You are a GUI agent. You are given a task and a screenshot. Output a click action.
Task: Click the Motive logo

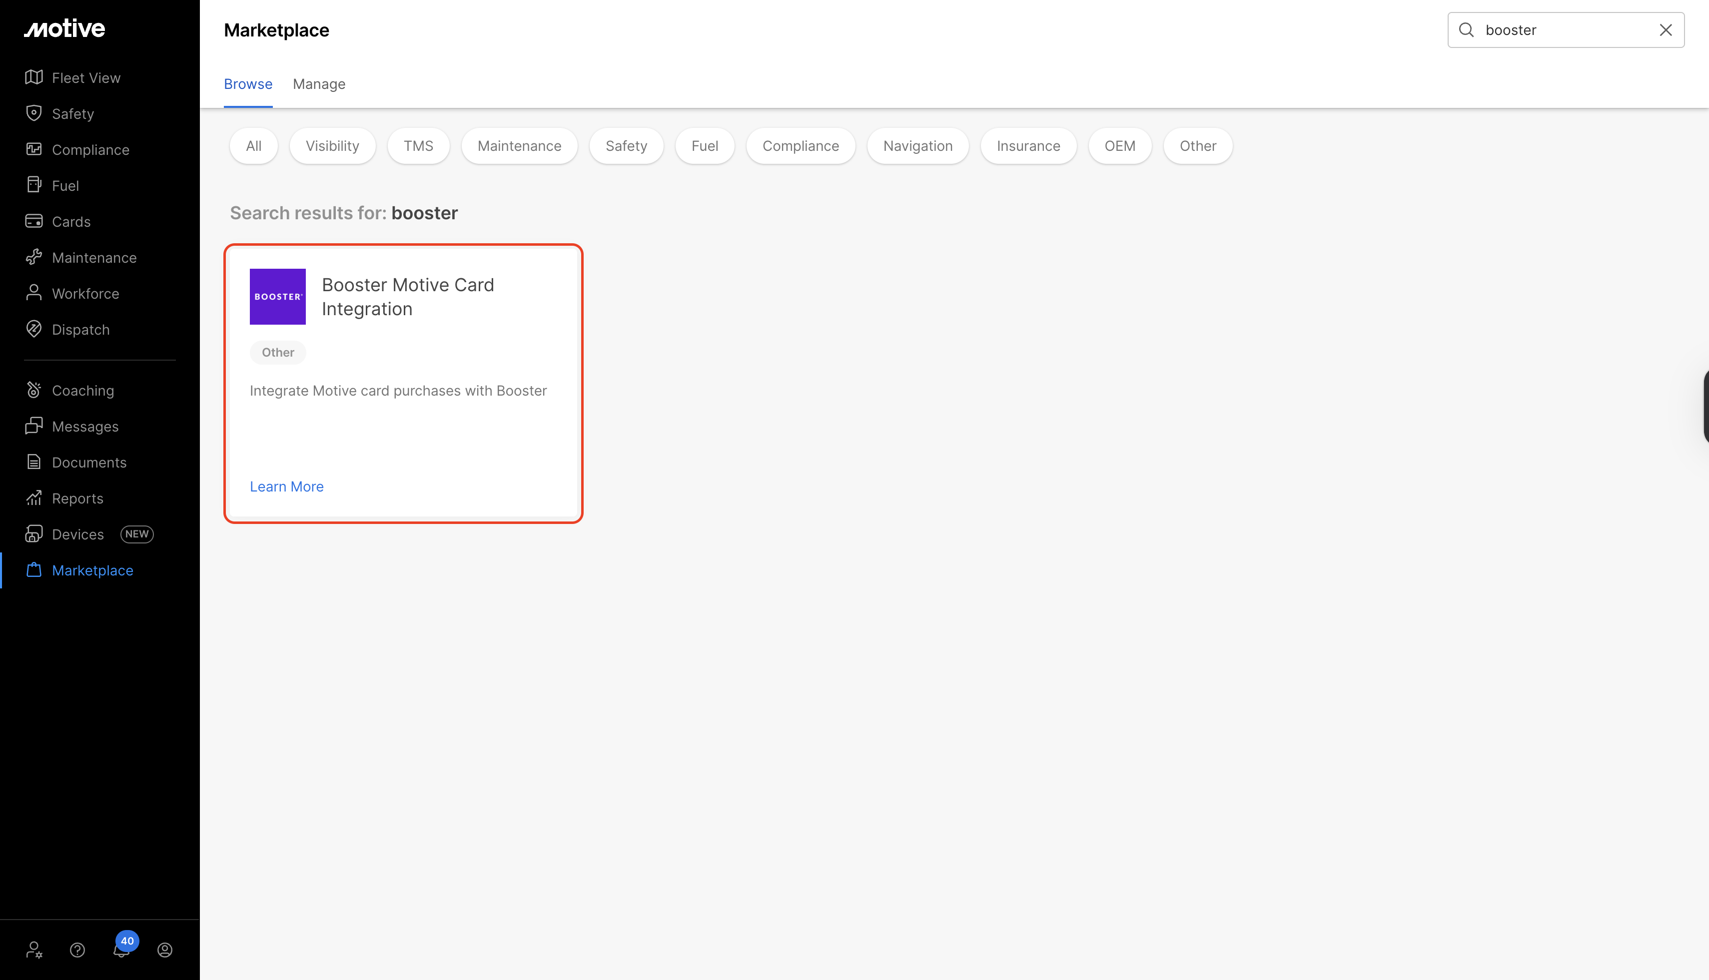tap(64, 28)
